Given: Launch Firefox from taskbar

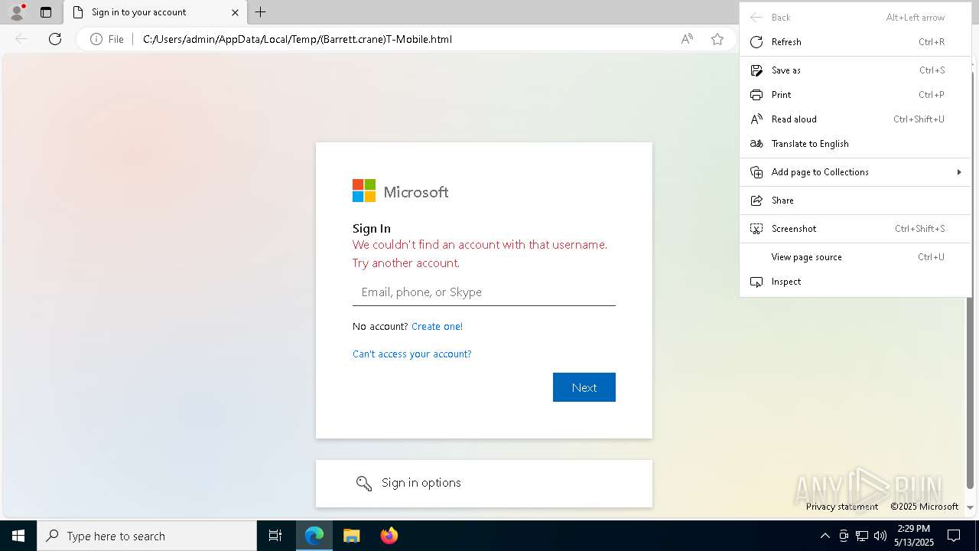Looking at the screenshot, I should point(389,536).
